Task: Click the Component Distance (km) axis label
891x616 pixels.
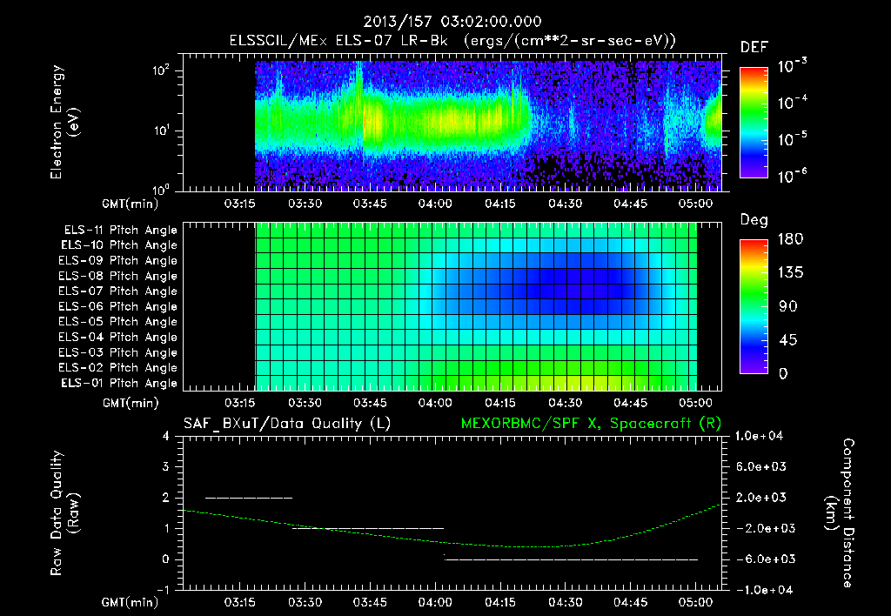Action: pos(840,513)
